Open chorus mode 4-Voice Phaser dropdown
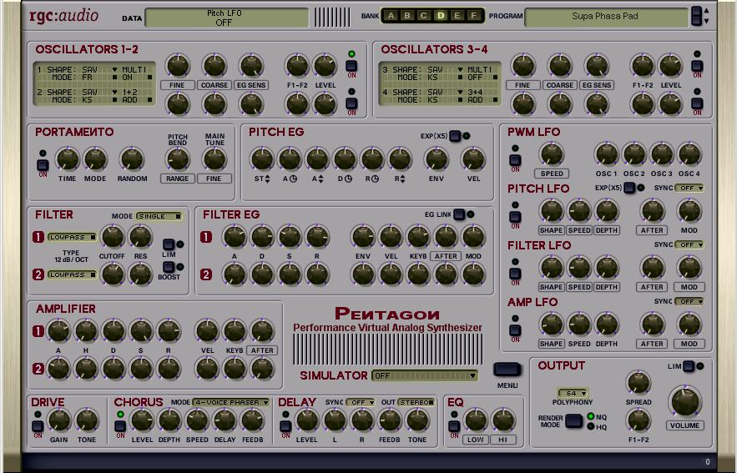 [231, 402]
